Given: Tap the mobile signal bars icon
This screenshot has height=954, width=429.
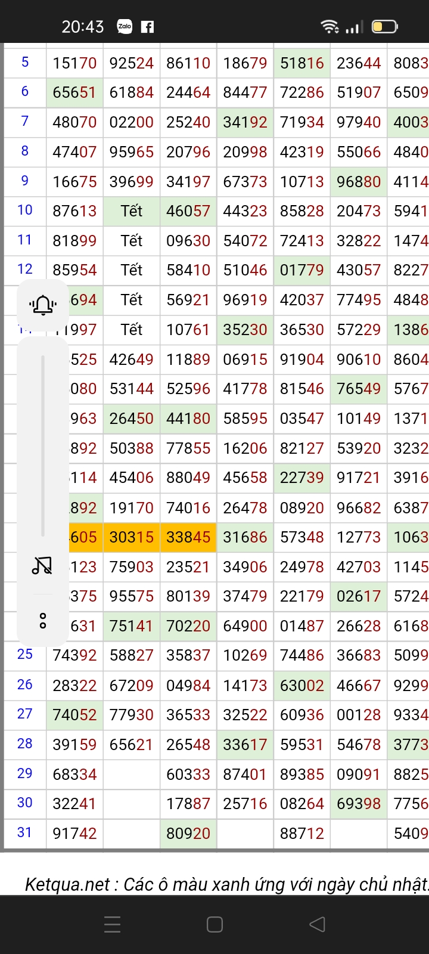Looking at the screenshot, I should [354, 27].
